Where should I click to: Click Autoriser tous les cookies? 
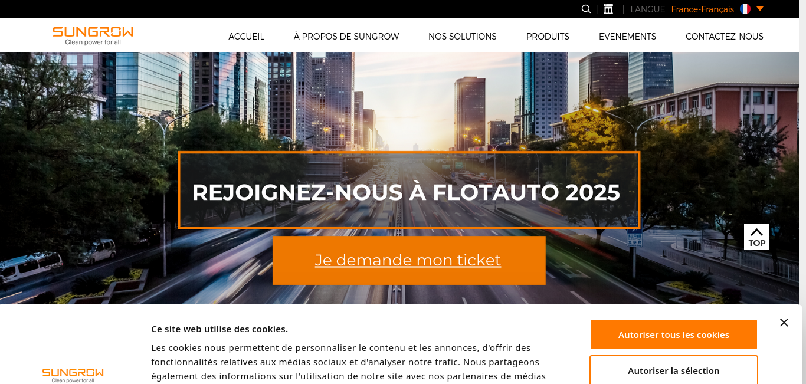[x=674, y=334]
